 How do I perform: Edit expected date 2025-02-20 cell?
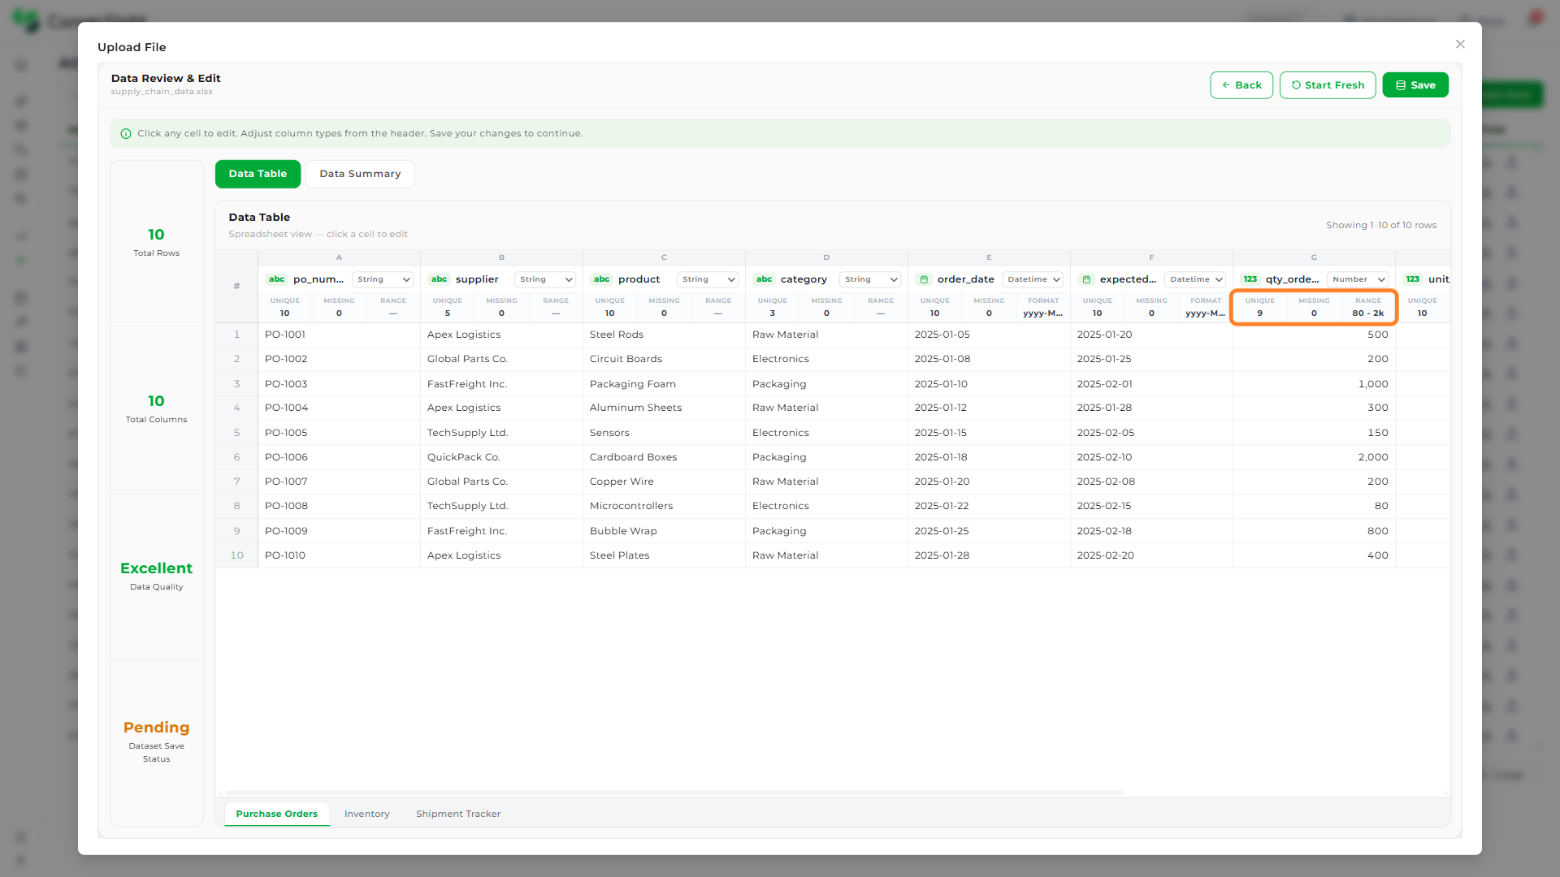pos(1151,555)
